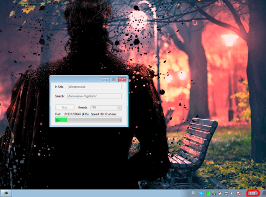Click the tray icon right of Safely Remove Hardware
Viewport: 266px width, 197px height.
(220, 194)
